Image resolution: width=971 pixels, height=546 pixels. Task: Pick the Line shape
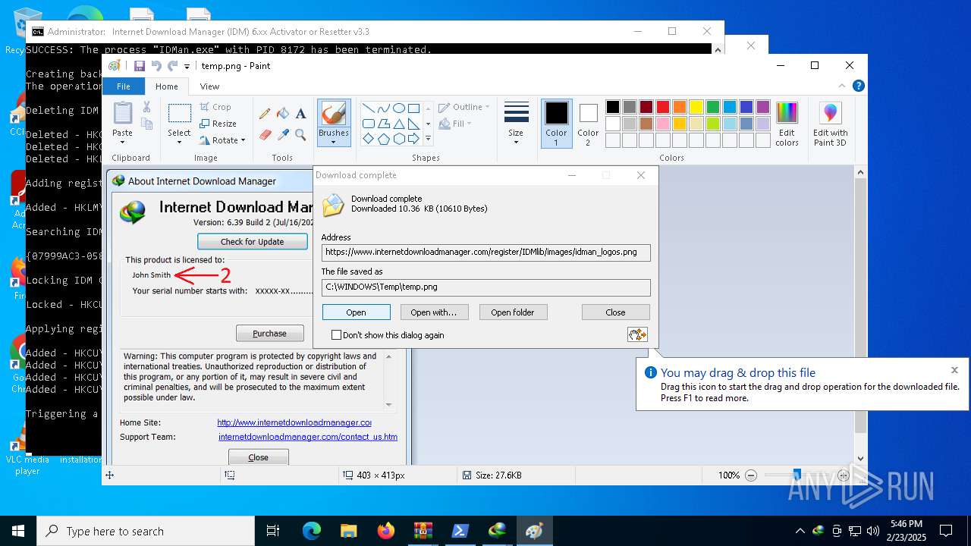[x=368, y=108]
